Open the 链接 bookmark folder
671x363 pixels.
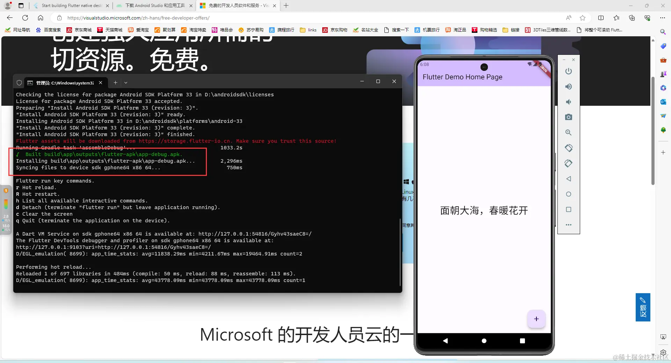point(511,30)
